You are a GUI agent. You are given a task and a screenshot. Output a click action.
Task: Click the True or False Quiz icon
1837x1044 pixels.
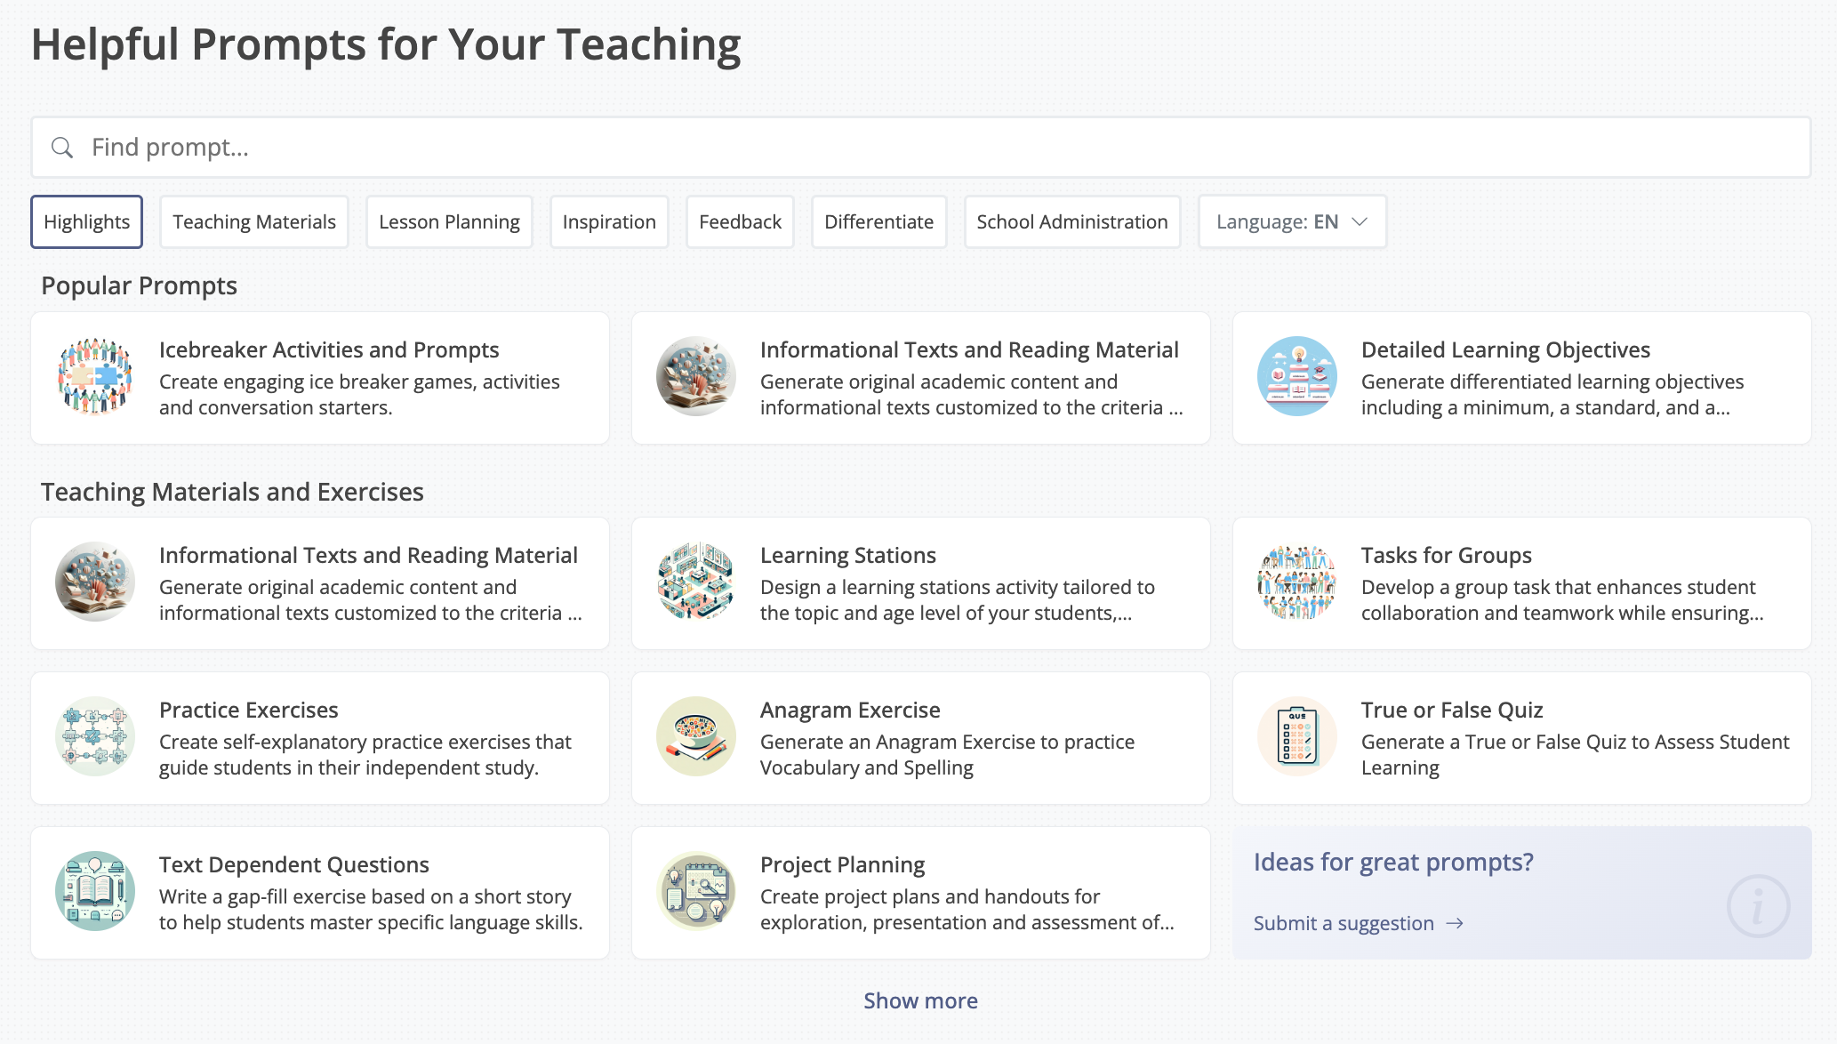[1297, 736]
